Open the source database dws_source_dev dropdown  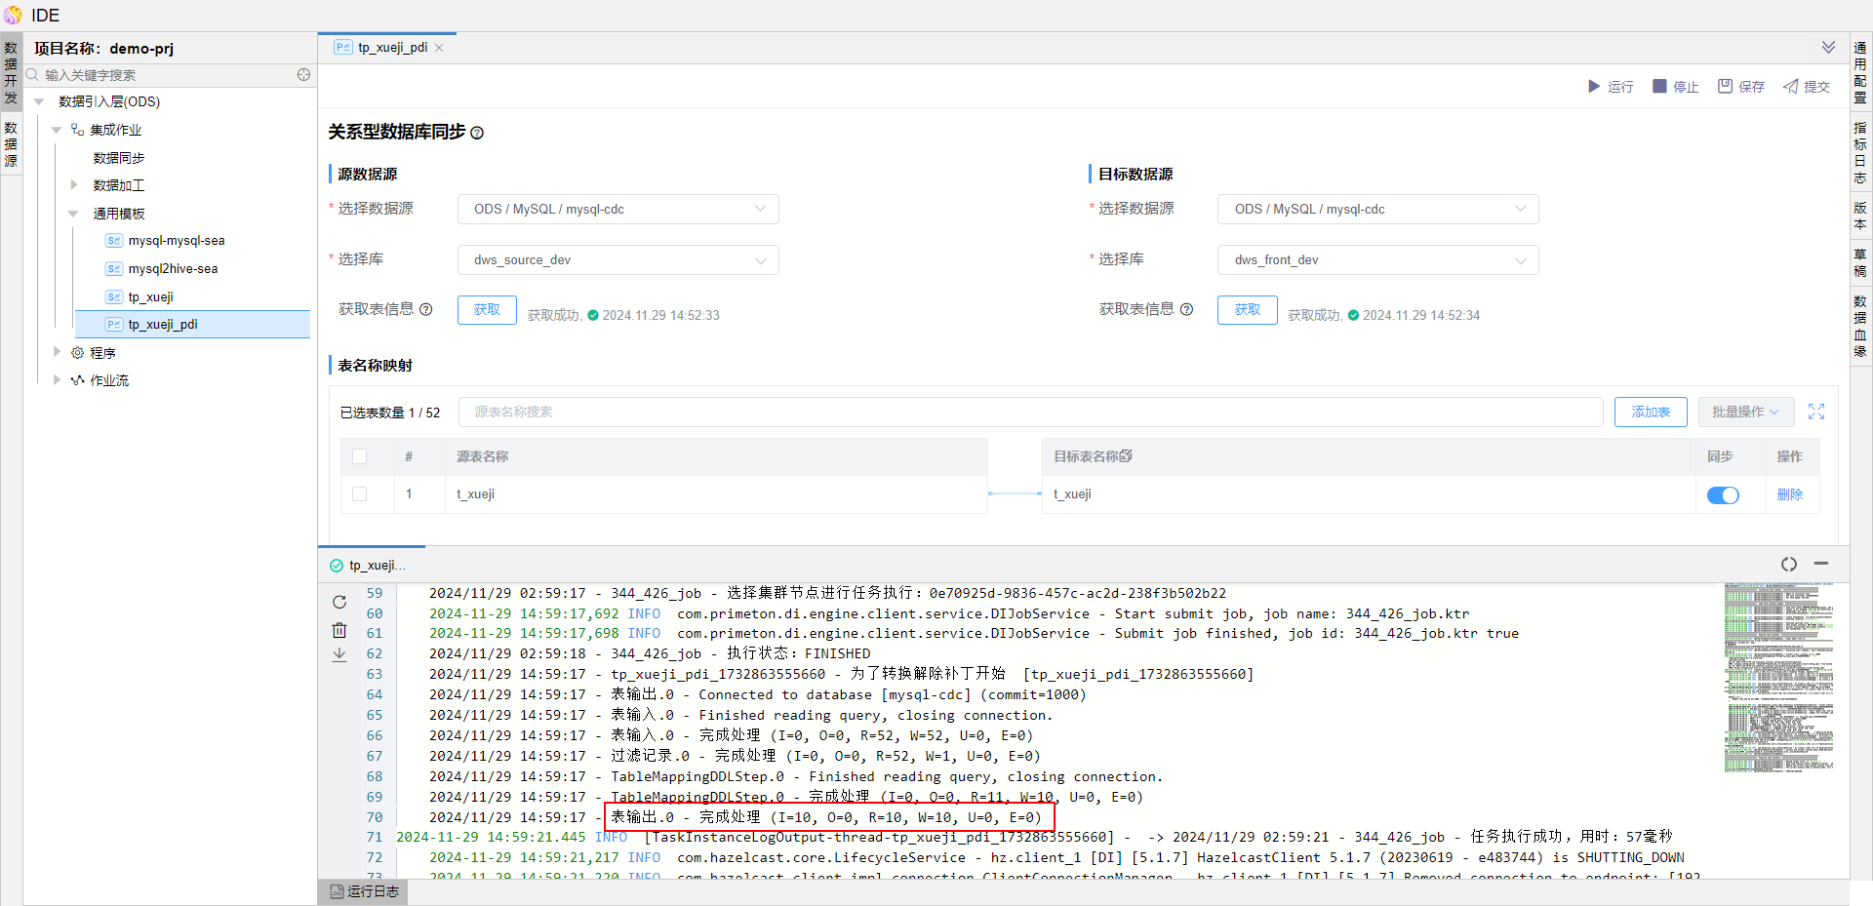click(618, 260)
